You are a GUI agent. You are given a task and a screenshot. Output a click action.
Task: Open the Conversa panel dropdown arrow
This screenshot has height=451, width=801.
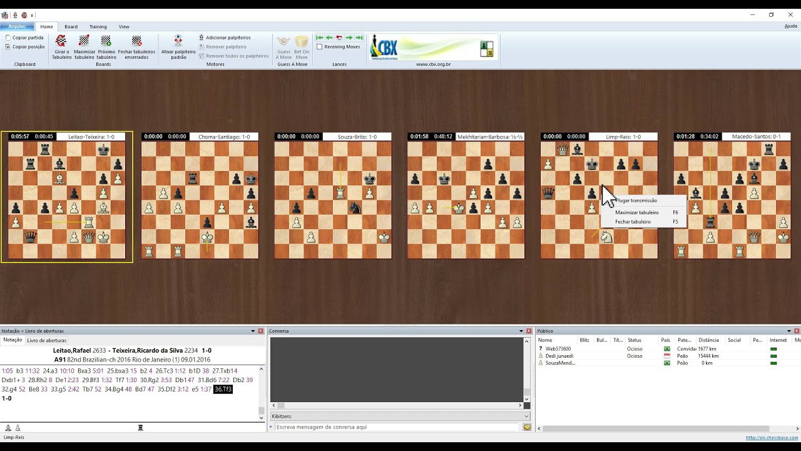click(521, 331)
